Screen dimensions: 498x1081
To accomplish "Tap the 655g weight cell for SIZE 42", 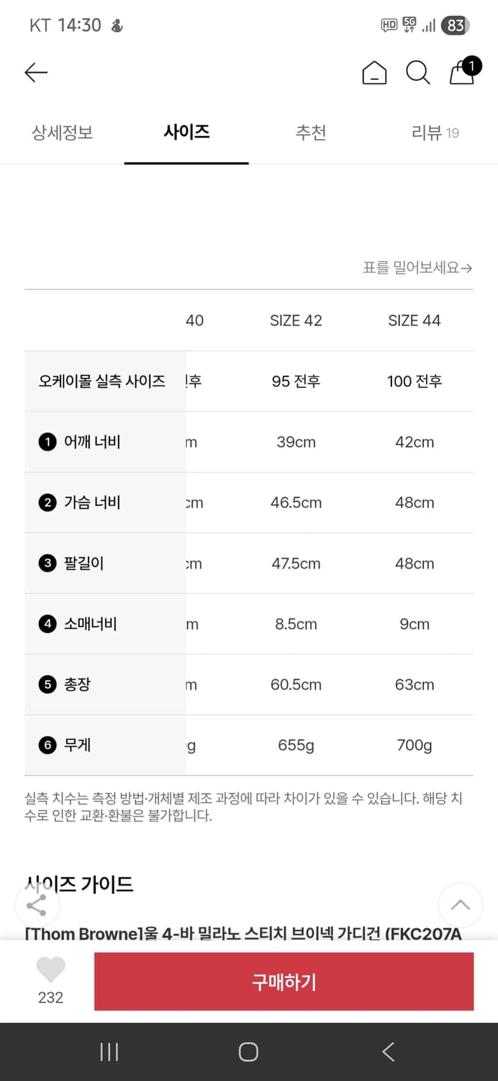I will 296,745.
